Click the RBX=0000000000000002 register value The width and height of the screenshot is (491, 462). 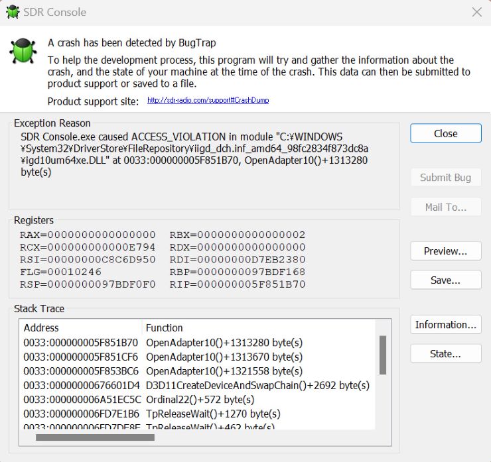tap(238, 235)
